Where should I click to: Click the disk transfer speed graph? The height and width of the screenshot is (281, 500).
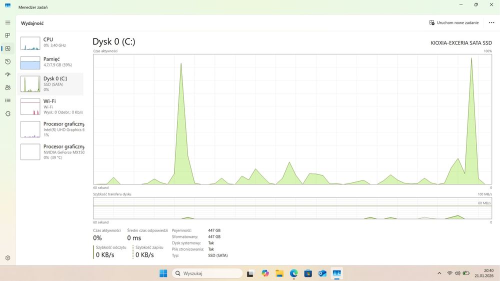pos(292,208)
